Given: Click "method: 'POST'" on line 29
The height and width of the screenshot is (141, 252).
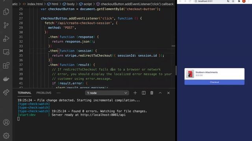Looking at the screenshot, I should click(62, 28).
